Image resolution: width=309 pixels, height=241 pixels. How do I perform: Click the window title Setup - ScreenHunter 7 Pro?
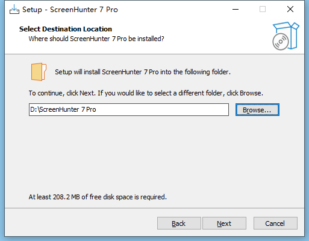pos(70,10)
